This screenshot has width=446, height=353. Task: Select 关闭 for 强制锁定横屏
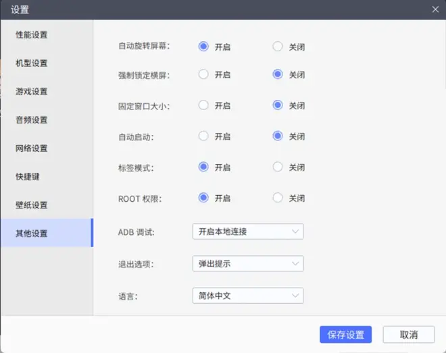tap(278, 74)
